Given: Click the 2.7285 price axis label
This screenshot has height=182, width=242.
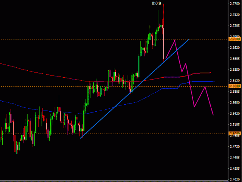Looking at the screenshot, I should click(x=235, y=26).
